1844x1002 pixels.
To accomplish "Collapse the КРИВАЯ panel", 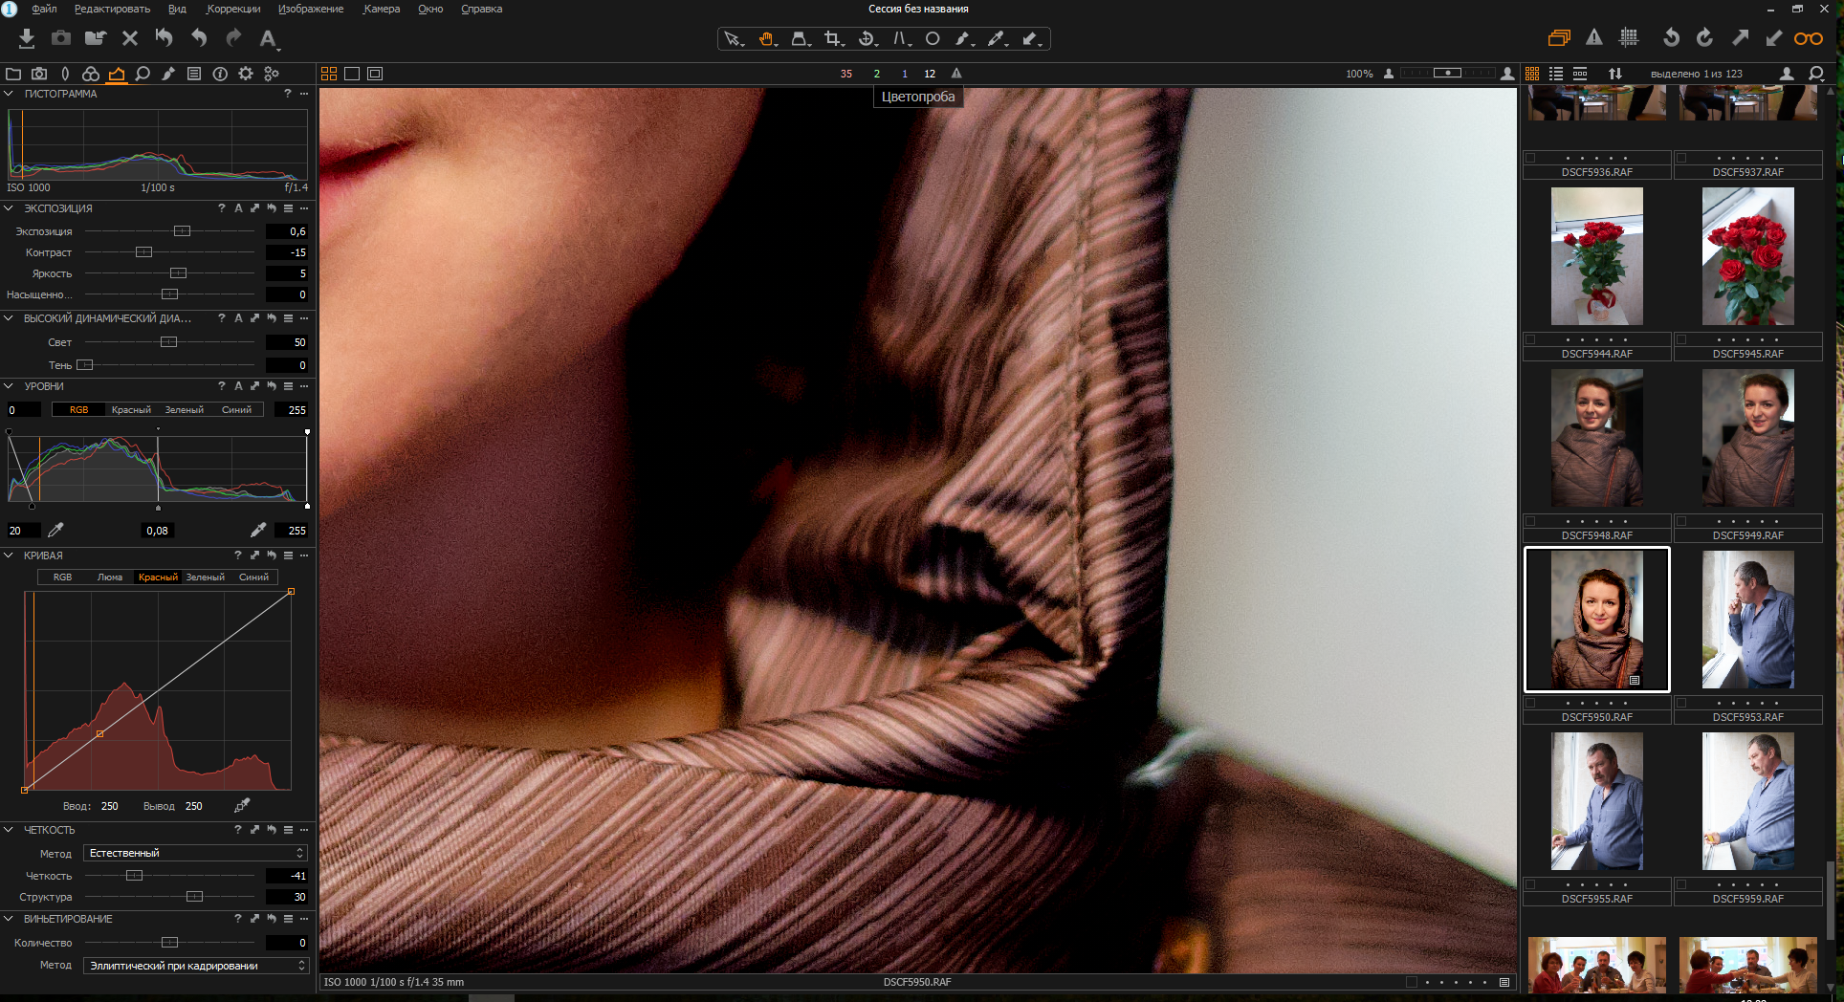I will (9, 555).
